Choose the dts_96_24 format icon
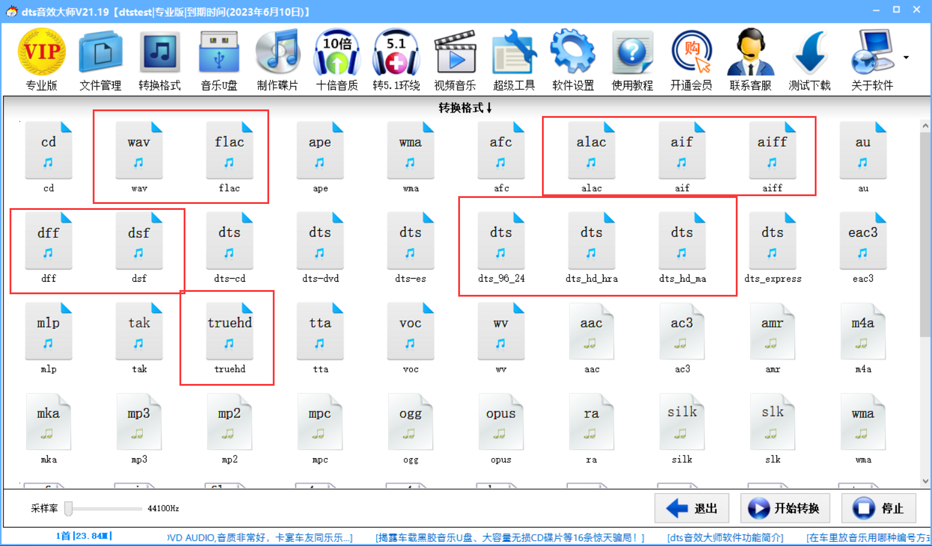The height and width of the screenshot is (546, 932). pyautogui.click(x=501, y=247)
